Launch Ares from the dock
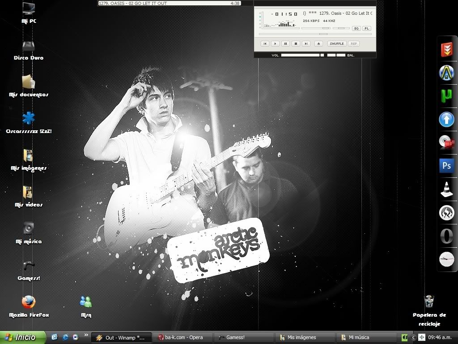The width and height of the screenshot is (458, 344). point(447,72)
